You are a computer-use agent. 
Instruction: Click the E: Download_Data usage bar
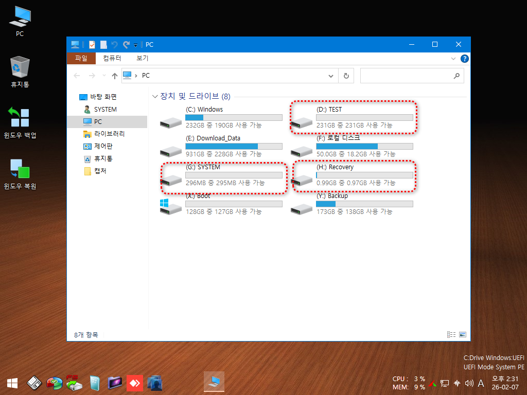(234, 147)
